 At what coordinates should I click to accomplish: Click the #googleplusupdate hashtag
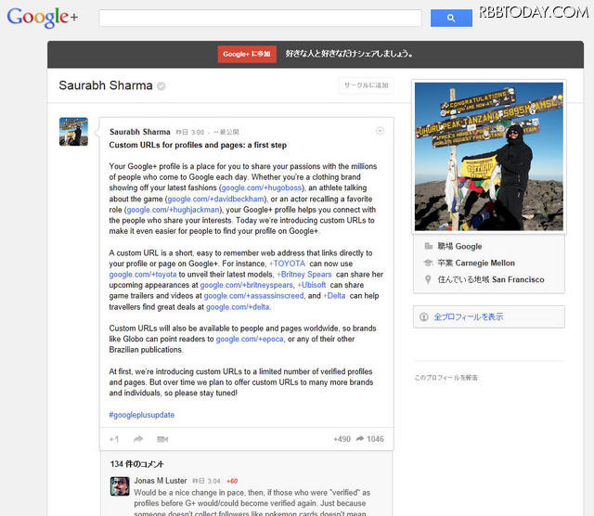point(142,415)
